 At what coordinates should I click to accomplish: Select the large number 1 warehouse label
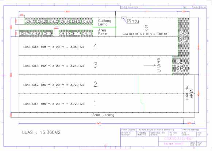pyautogui.click(x=95, y=103)
